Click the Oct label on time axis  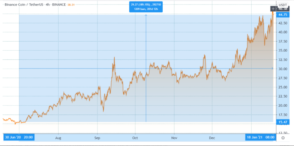coord(135,137)
